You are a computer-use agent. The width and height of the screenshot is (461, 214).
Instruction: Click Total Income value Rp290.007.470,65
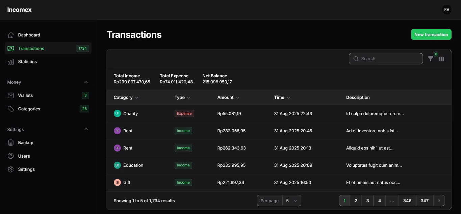(x=132, y=82)
